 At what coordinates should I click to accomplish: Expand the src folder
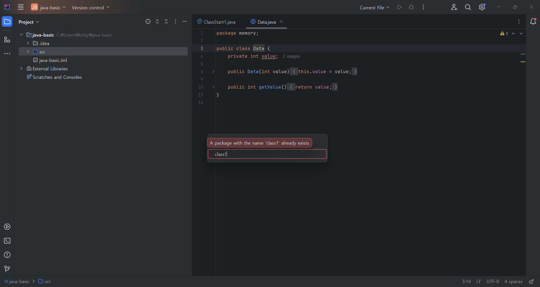pyautogui.click(x=28, y=51)
